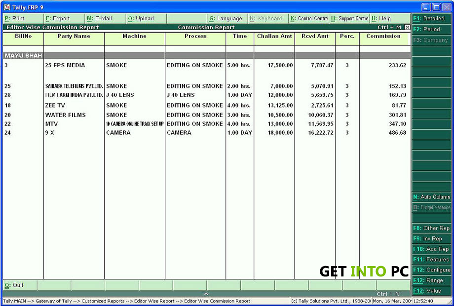Click N: Auto Column
454x306 pixels.
(x=431, y=197)
